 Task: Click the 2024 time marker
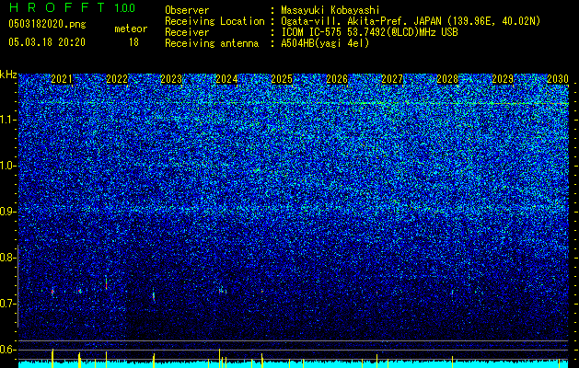click(x=226, y=79)
